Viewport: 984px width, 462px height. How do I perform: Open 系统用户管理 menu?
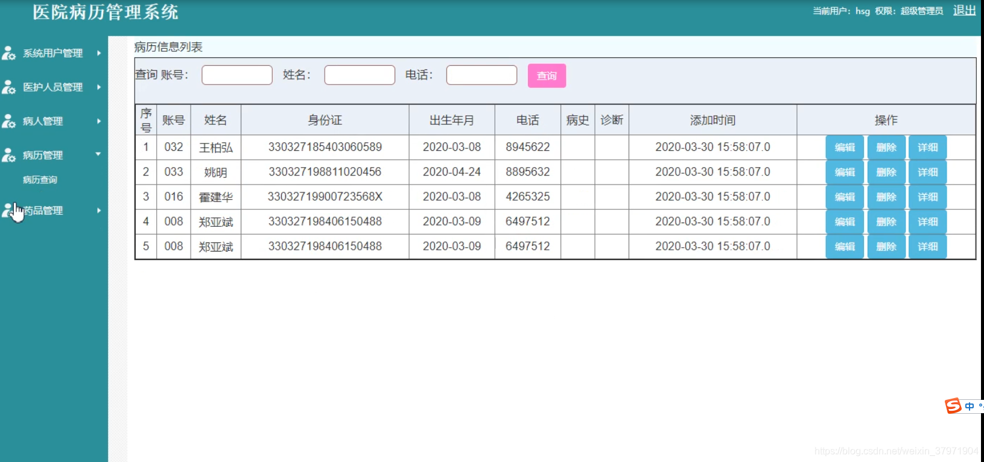(x=53, y=53)
